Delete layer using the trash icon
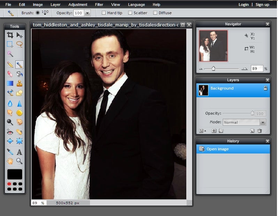278x216 pixels. pos(260,131)
